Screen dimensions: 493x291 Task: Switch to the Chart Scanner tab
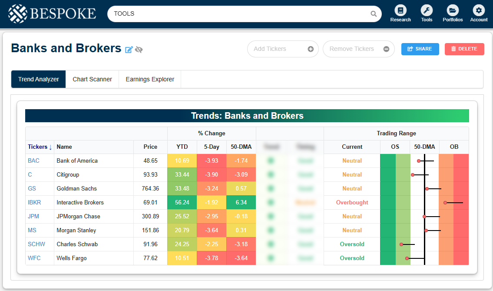click(92, 79)
